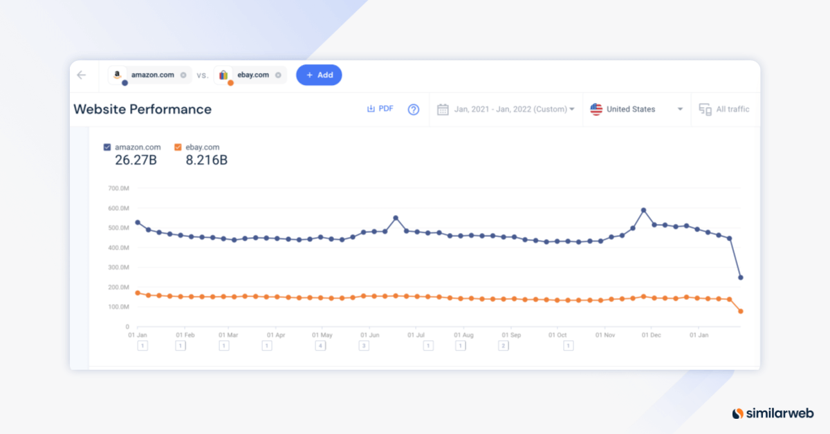The width and height of the screenshot is (830, 434).
Task: Click the last ebay.com orange data point
Action: click(741, 312)
